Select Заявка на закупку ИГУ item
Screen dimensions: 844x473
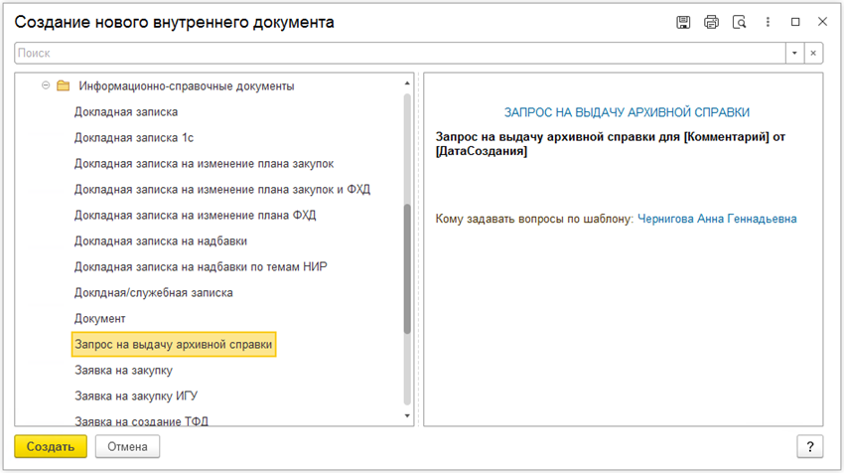[x=136, y=395]
